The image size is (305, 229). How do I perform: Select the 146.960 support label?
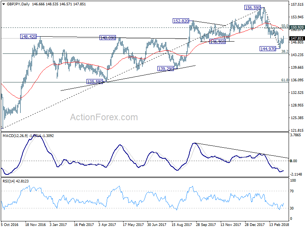tap(217, 42)
